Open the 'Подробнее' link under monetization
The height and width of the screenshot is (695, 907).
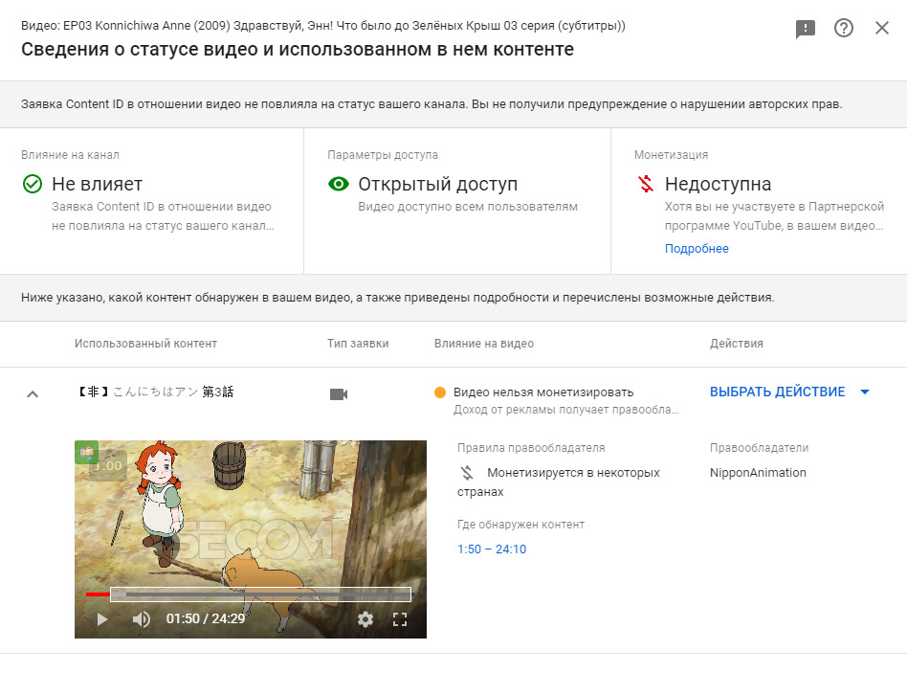[x=697, y=249]
